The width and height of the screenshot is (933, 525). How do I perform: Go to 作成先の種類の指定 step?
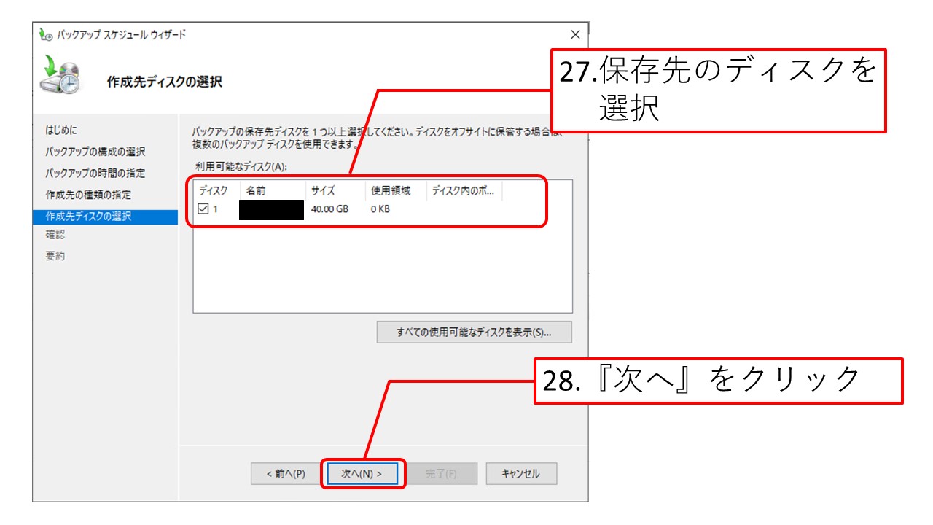pos(88,195)
